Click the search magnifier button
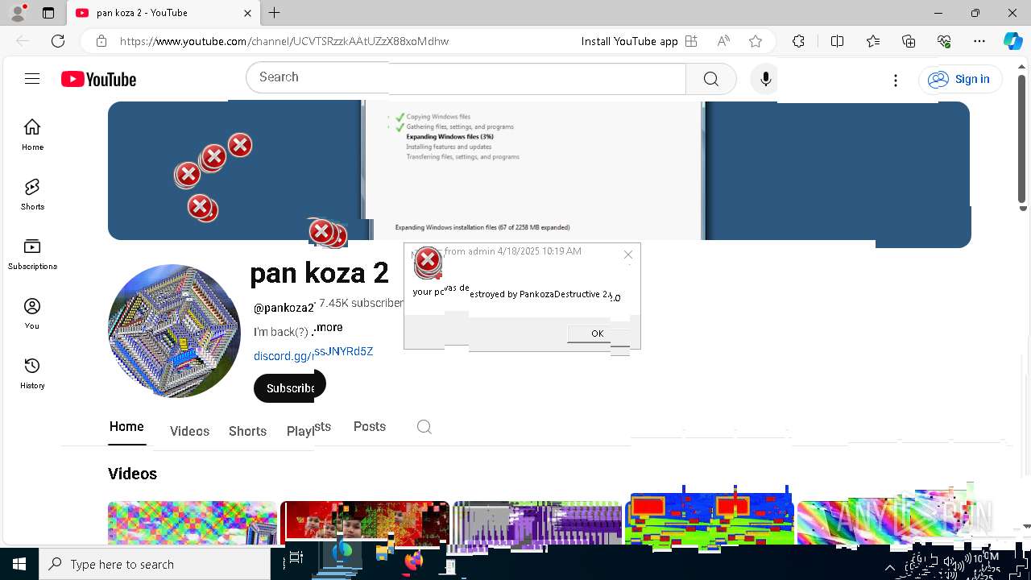This screenshot has height=580, width=1031. click(x=710, y=78)
